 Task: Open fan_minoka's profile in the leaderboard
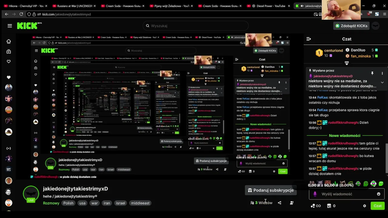[361, 56]
